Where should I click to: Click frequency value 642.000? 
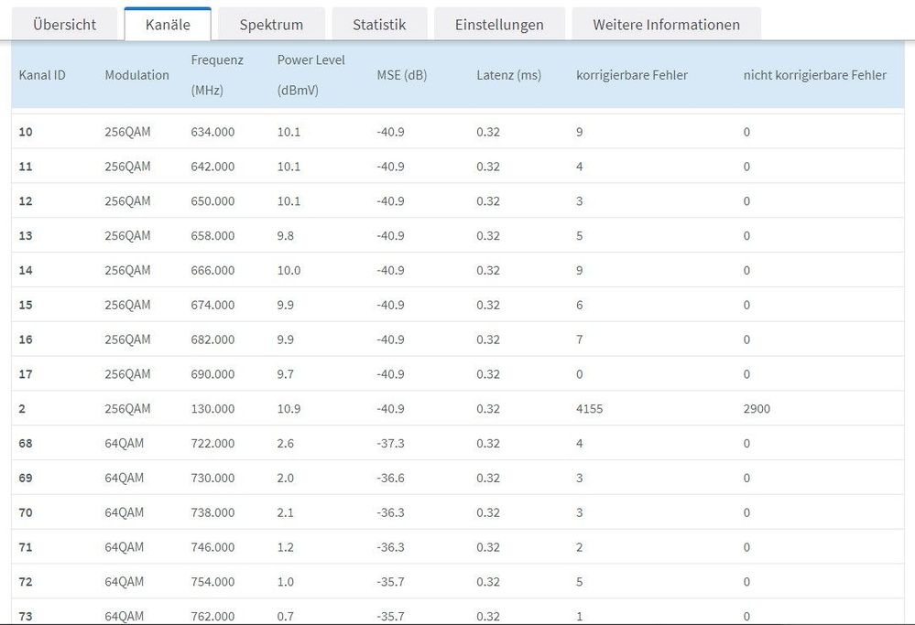pyautogui.click(x=213, y=167)
